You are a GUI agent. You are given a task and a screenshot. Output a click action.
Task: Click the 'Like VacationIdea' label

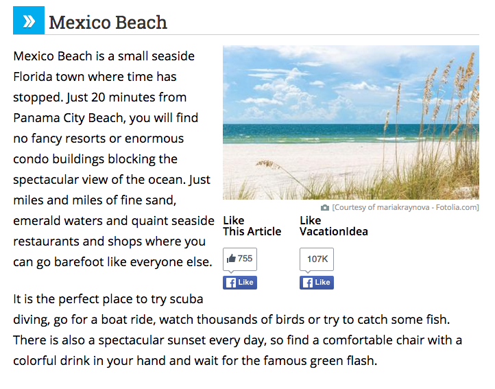334,226
